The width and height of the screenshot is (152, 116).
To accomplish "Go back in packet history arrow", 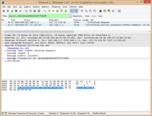I will [x=49, y=11].
